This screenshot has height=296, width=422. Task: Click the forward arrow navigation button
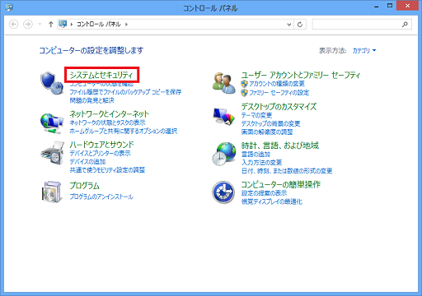pyautogui.click(x=27, y=25)
